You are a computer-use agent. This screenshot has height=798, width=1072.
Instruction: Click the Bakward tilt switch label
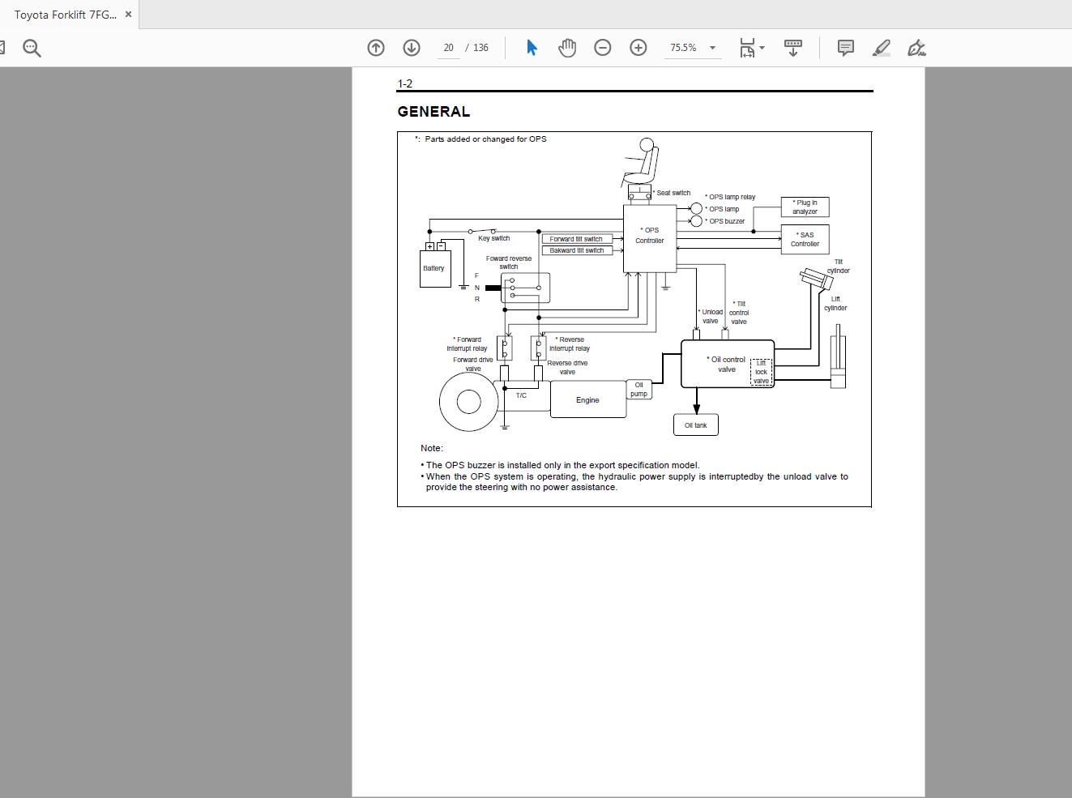point(576,250)
